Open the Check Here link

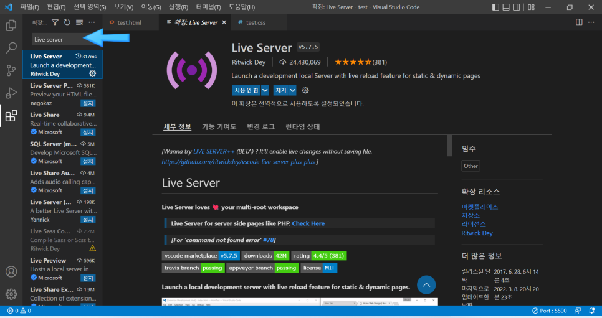tap(308, 223)
